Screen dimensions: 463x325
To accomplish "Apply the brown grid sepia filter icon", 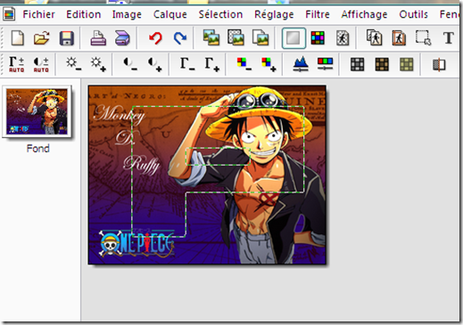I will [382, 64].
